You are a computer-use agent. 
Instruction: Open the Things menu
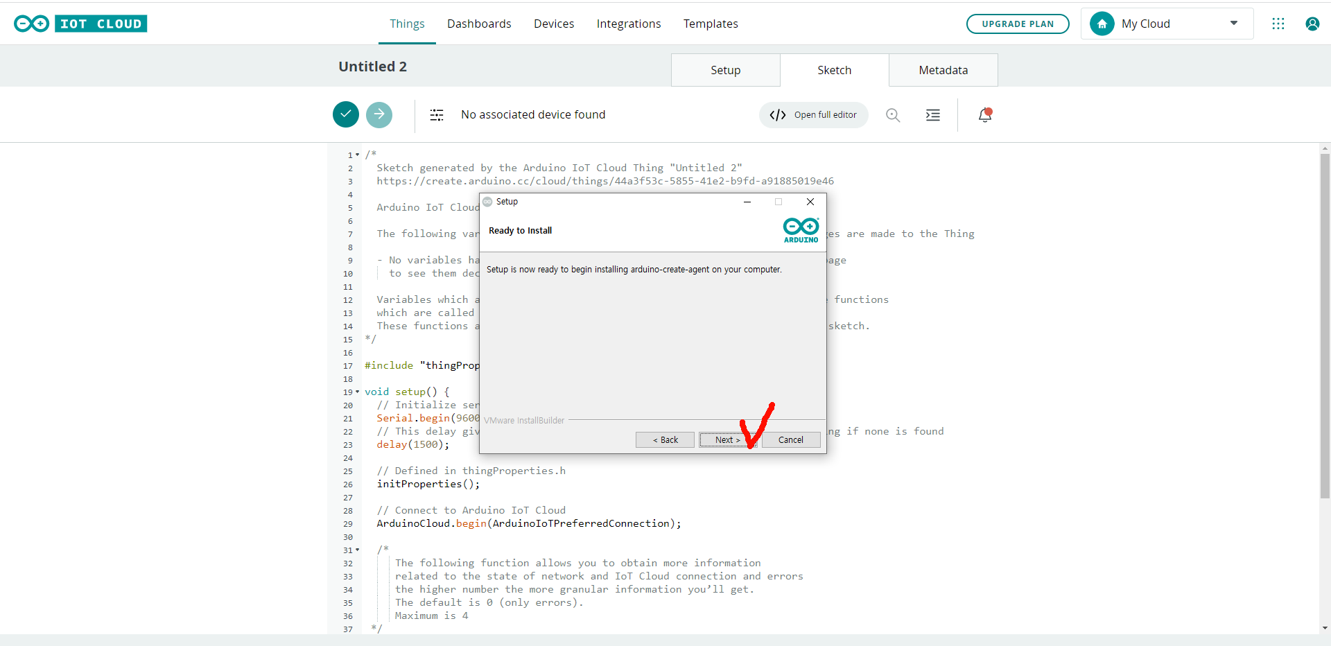click(x=407, y=24)
